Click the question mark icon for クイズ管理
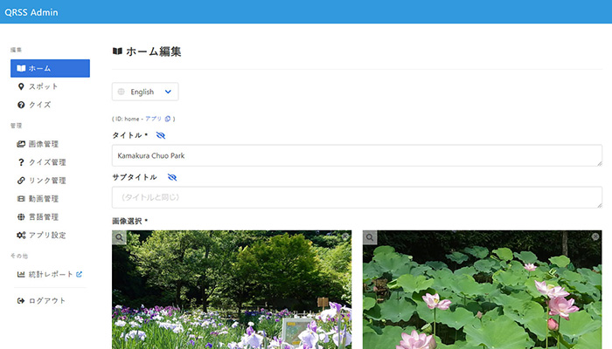 click(x=21, y=162)
